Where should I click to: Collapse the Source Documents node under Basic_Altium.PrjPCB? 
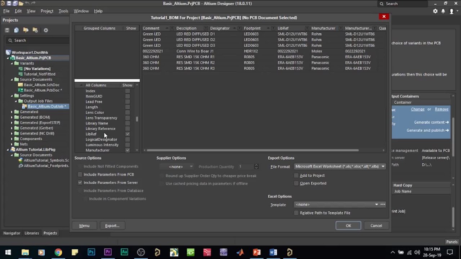[x=12, y=79]
